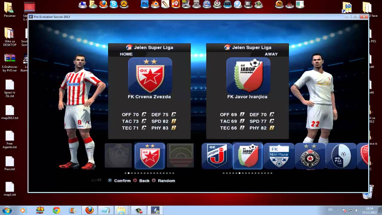Open Windows Explorer from the taskbar
382x215 pixels.
click(121, 210)
